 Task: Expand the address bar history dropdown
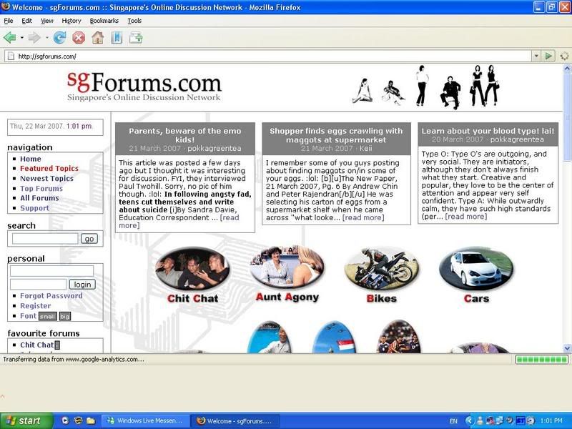click(x=536, y=56)
